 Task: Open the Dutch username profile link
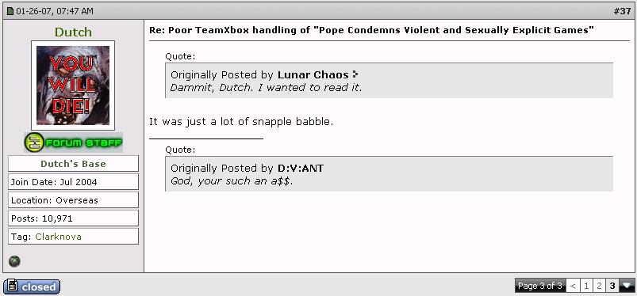(73, 32)
